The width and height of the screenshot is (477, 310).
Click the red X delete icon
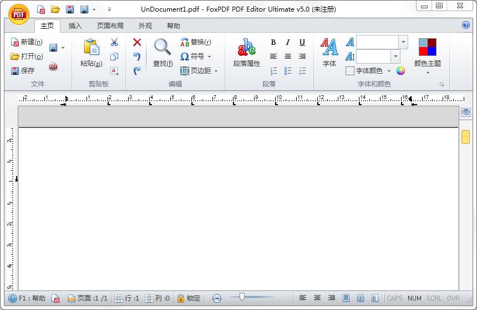137,42
